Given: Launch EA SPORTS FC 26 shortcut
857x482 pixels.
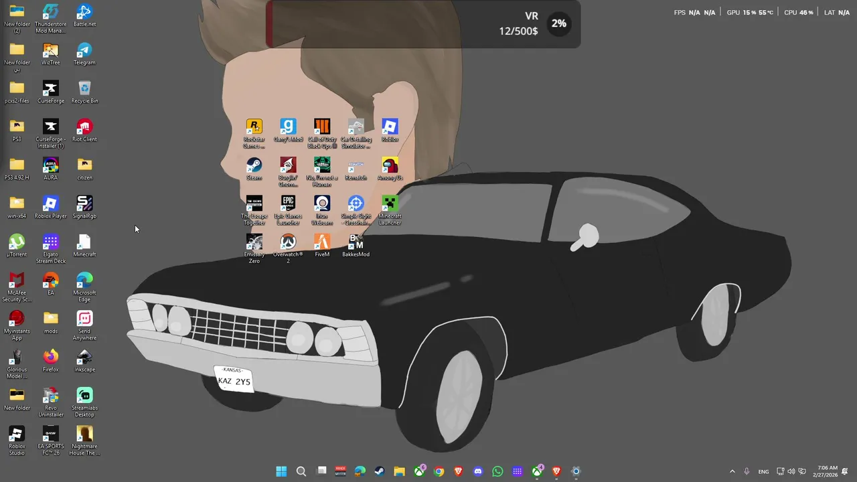Looking at the screenshot, I should coord(50,440).
